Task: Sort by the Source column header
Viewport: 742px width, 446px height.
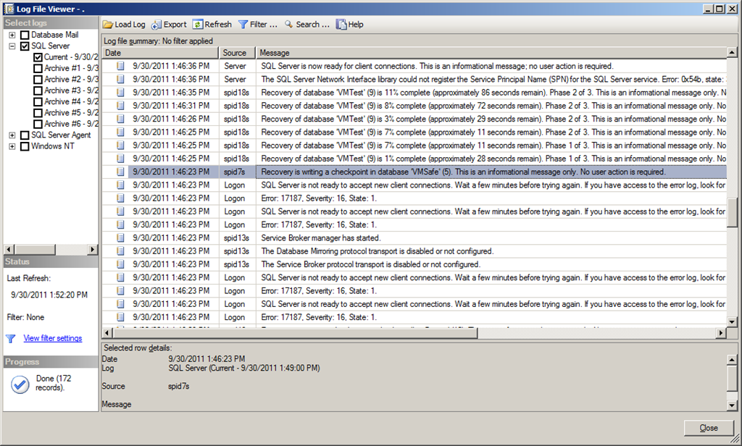Action: click(237, 53)
